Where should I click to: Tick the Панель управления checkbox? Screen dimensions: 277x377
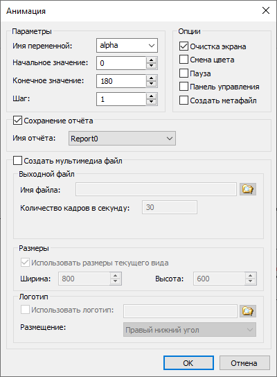(184, 87)
